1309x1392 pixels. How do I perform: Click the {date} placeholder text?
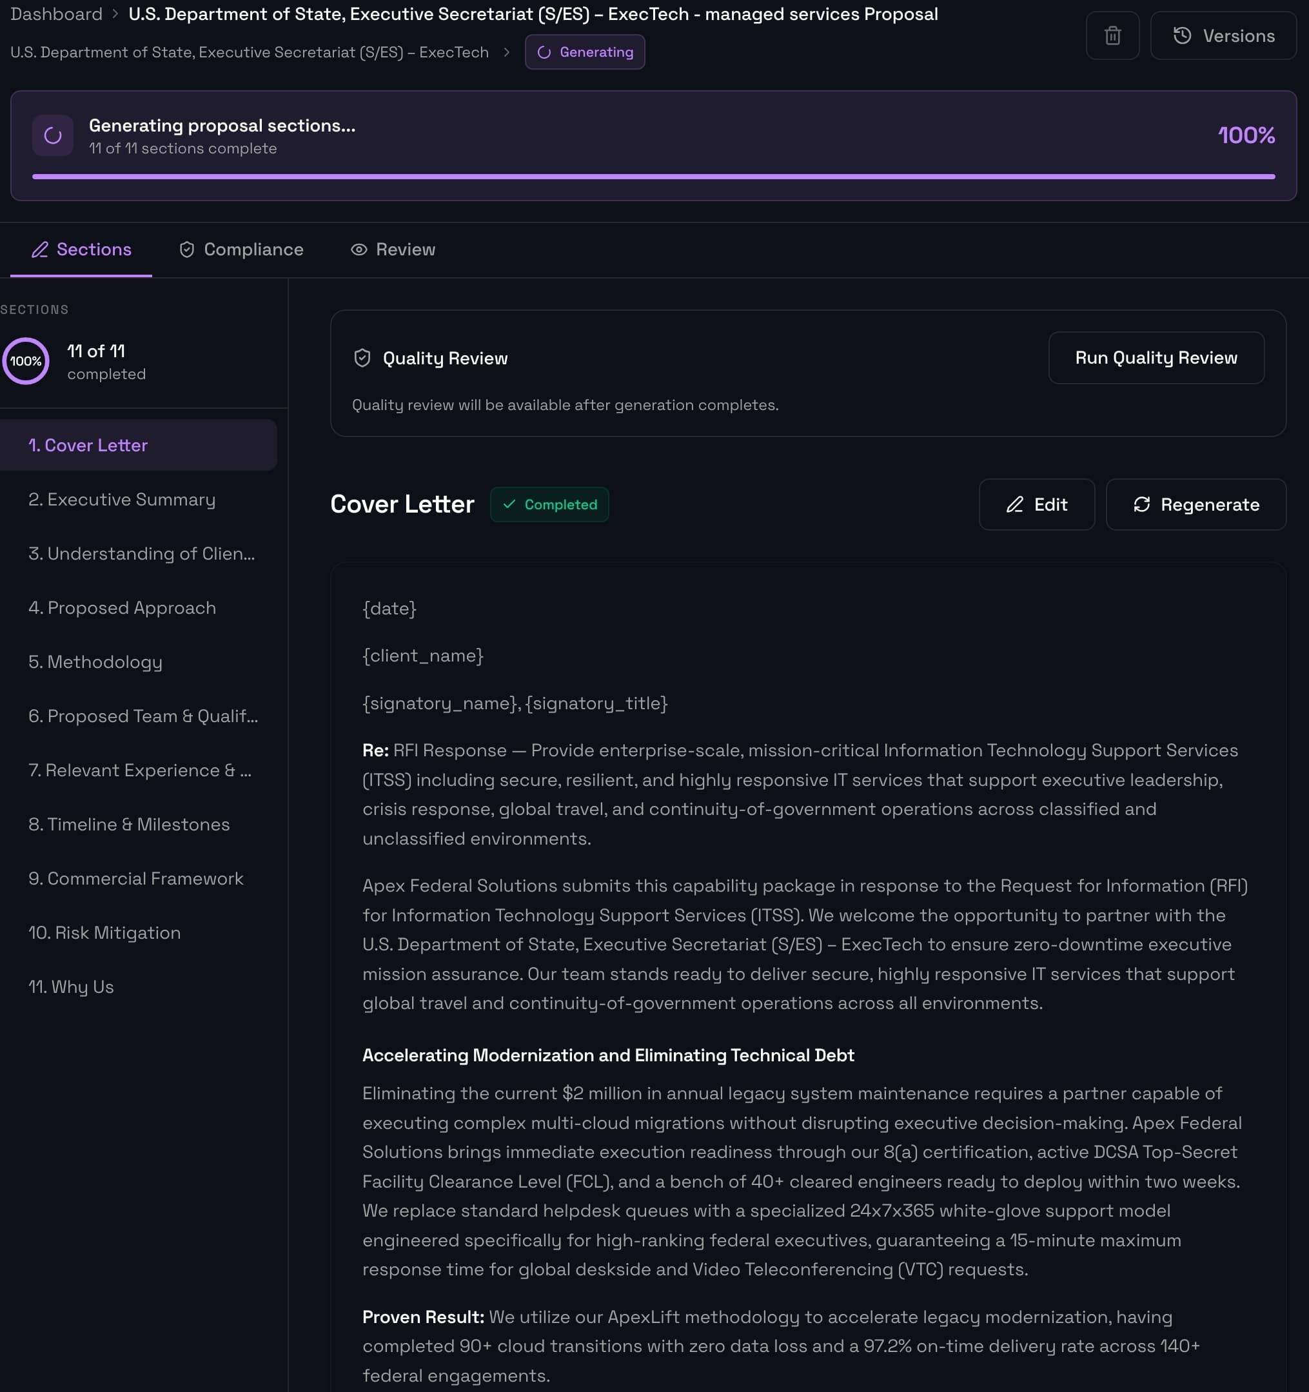coord(389,609)
